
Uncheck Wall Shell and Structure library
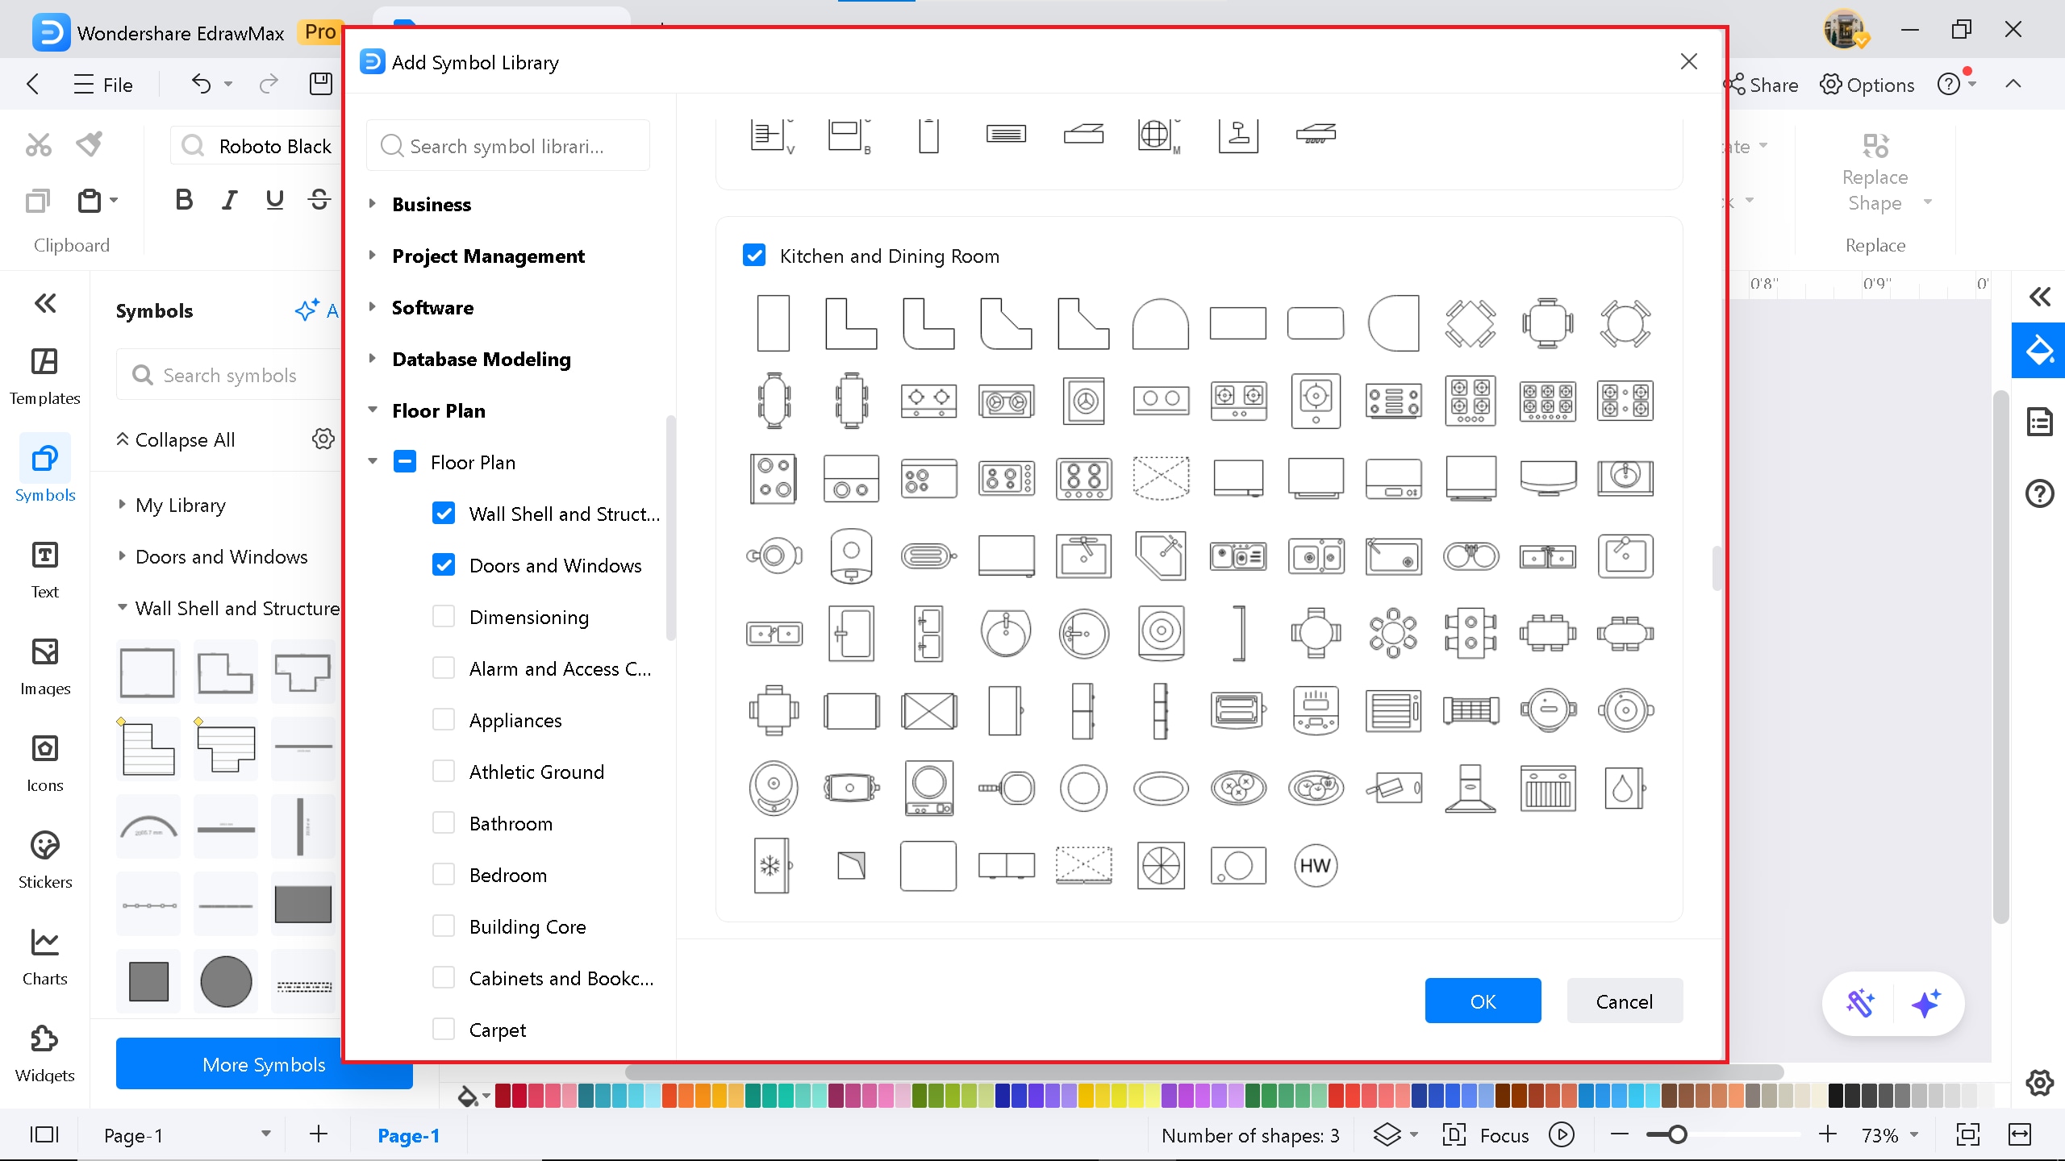[x=444, y=514]
